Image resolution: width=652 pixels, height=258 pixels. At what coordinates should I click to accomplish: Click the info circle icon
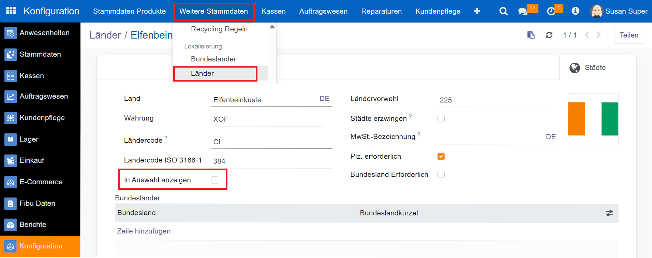pyautogui.click(x=575, y=11)
